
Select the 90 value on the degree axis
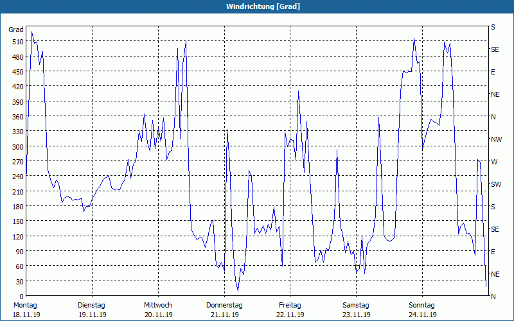pyautogui.click(x=20, y=252)
